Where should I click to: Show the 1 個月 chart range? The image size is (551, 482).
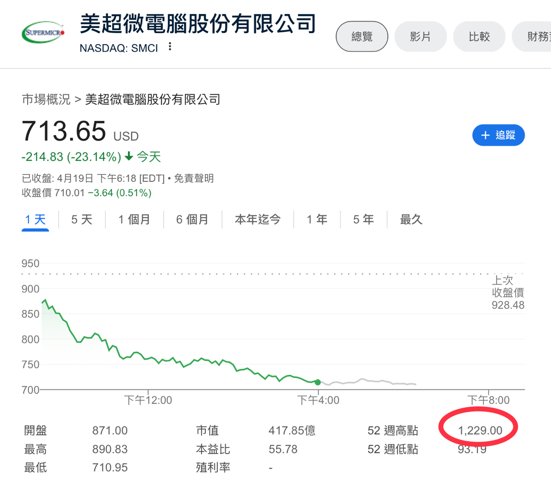coord(134,220)
